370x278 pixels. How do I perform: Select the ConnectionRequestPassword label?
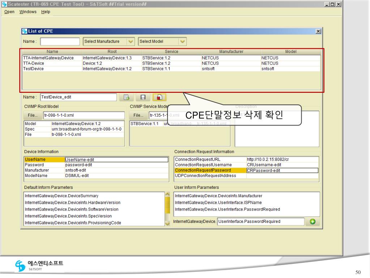pyautogui.click(x=210, y=170)
